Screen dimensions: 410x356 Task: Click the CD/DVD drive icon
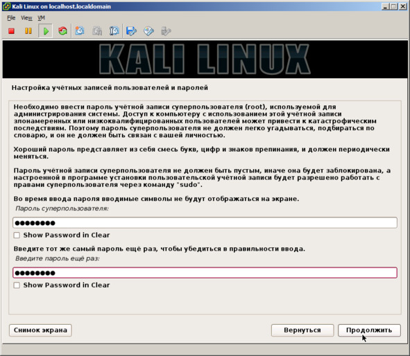(x=148, y=31)
